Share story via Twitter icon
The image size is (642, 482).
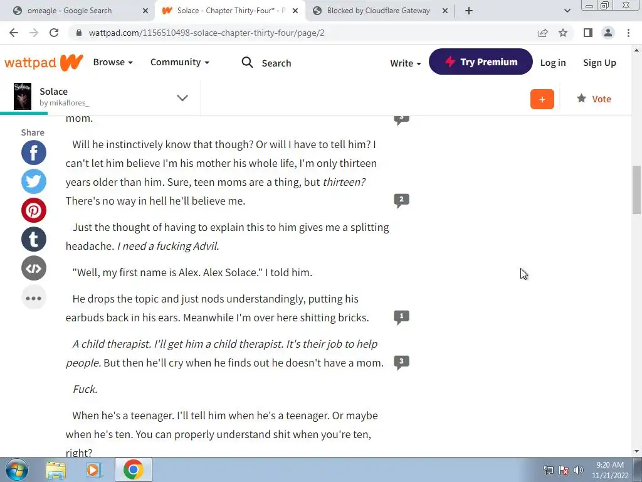click(34, 181)
